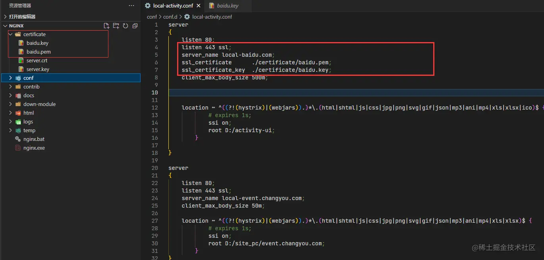Open baidu.pem in the file tree
This screenshot has height=260, width=544.
pyautogui.click(x=39, y=52)
